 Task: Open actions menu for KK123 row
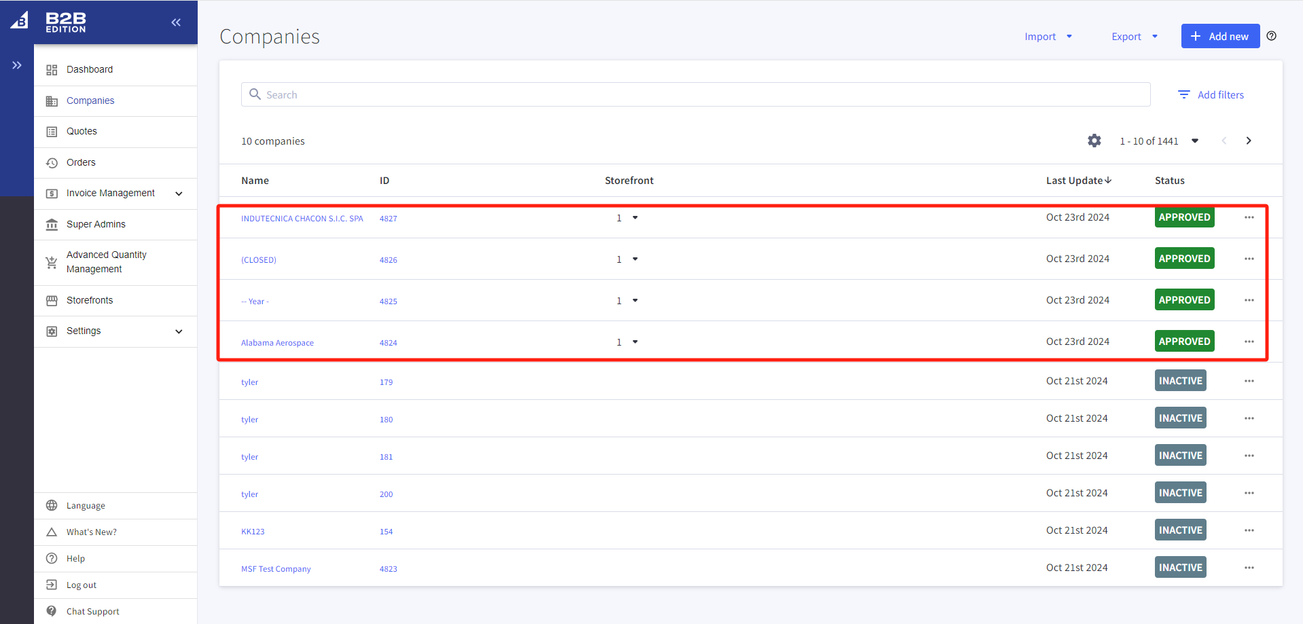click(1249, 530)
